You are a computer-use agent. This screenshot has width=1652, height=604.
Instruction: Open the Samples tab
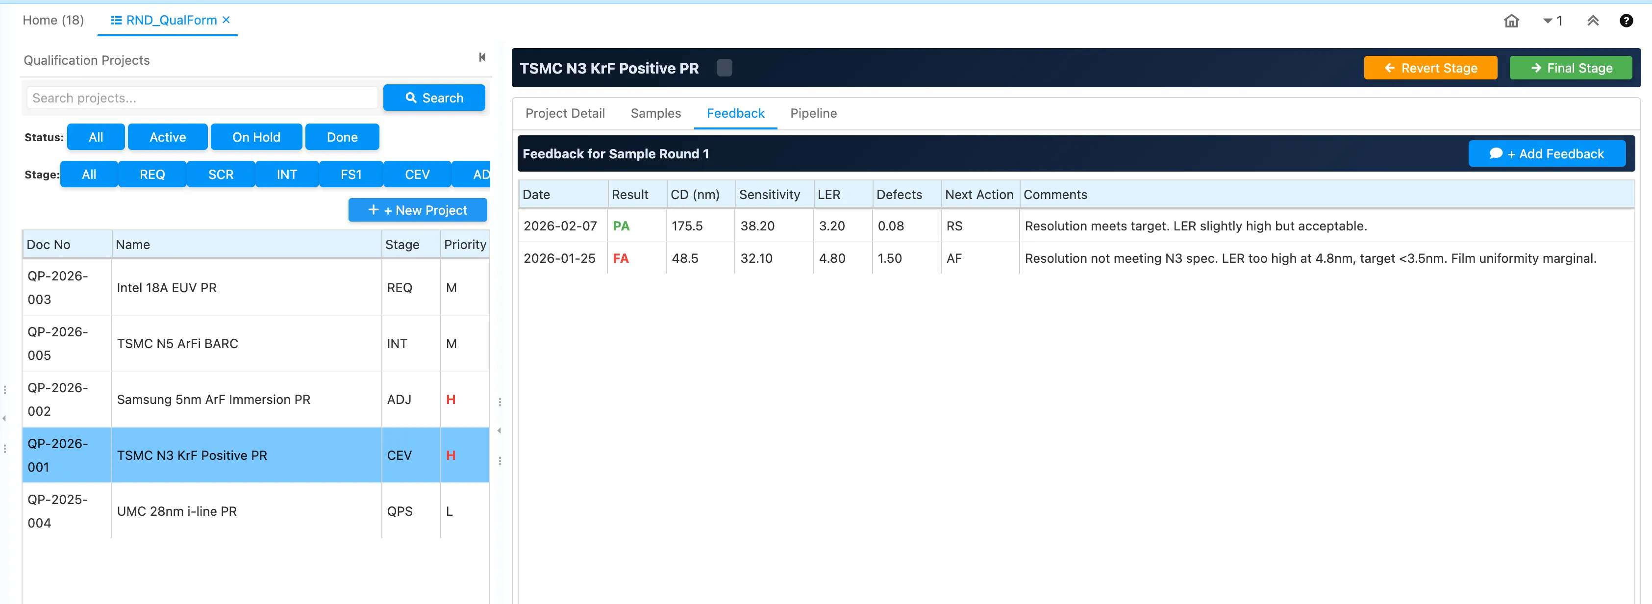655,113
